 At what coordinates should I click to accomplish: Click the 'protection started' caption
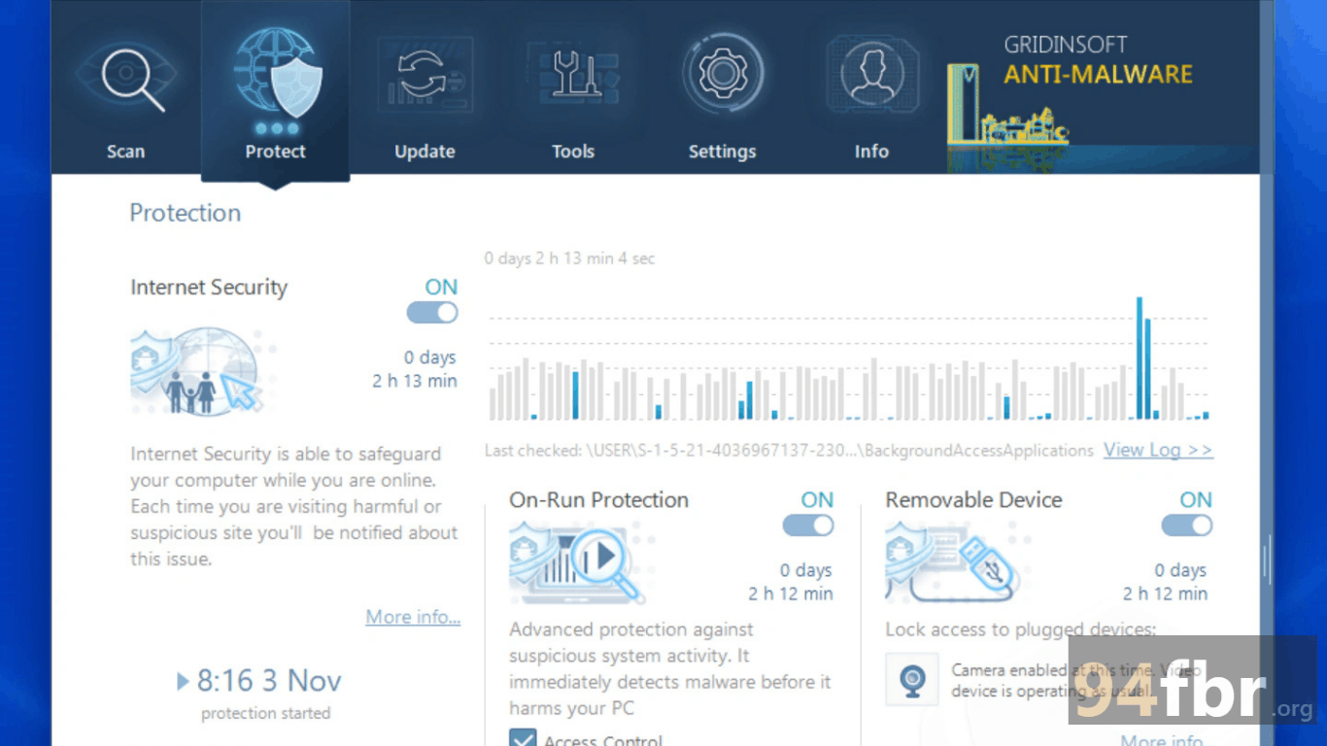tap(266, 713)
